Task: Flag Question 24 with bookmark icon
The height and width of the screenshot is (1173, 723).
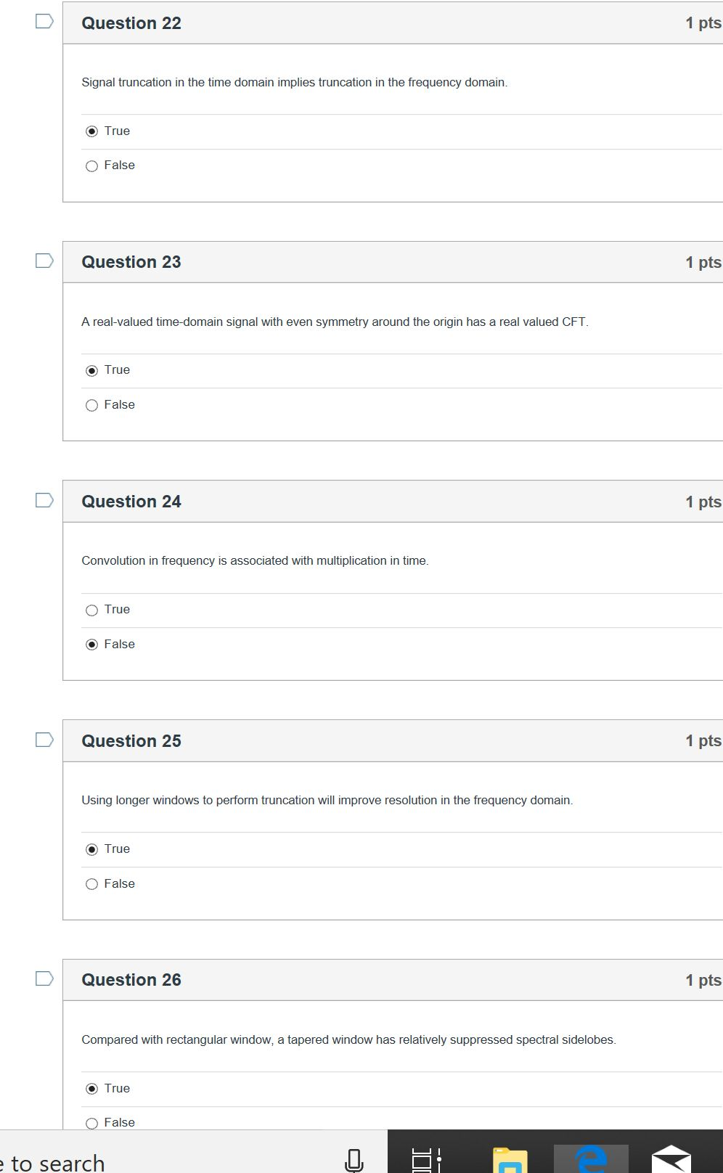Action: (x=44, y=500)
